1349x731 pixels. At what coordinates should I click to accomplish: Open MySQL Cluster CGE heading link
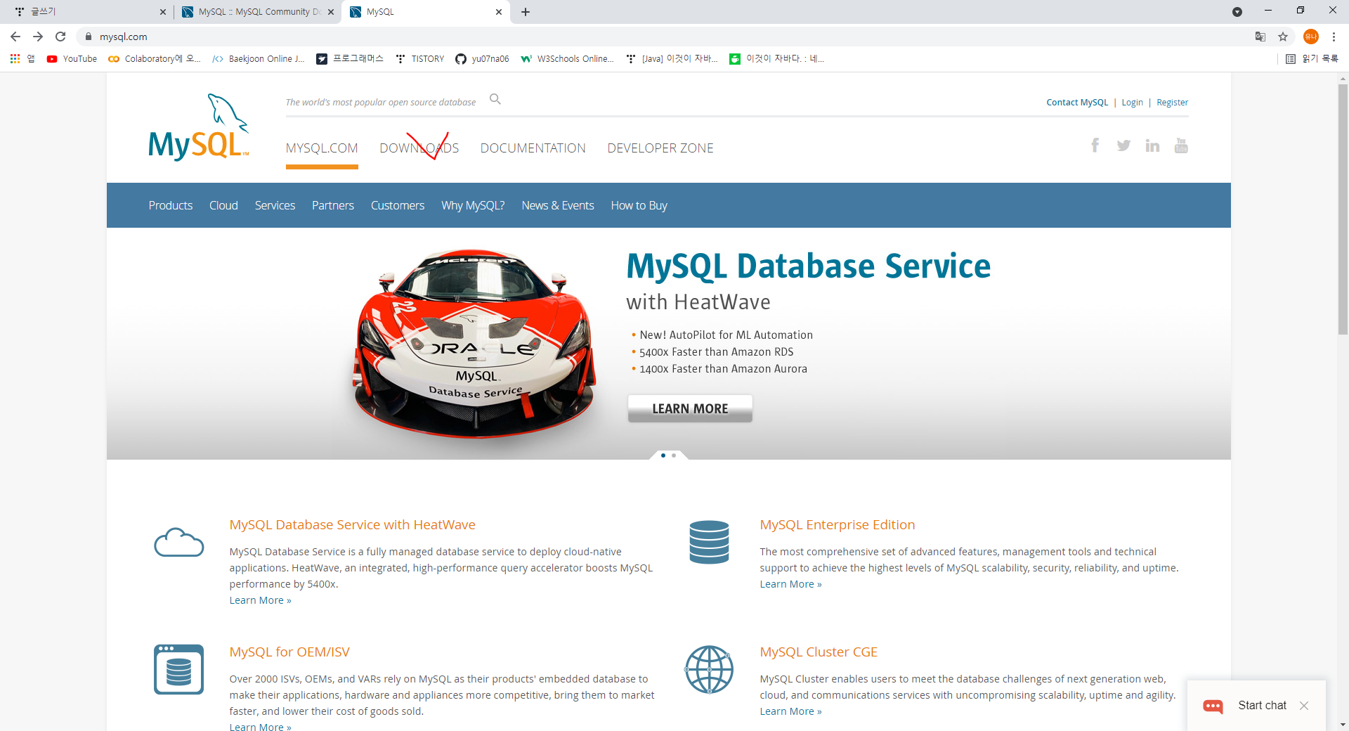(x=819, y=652)
